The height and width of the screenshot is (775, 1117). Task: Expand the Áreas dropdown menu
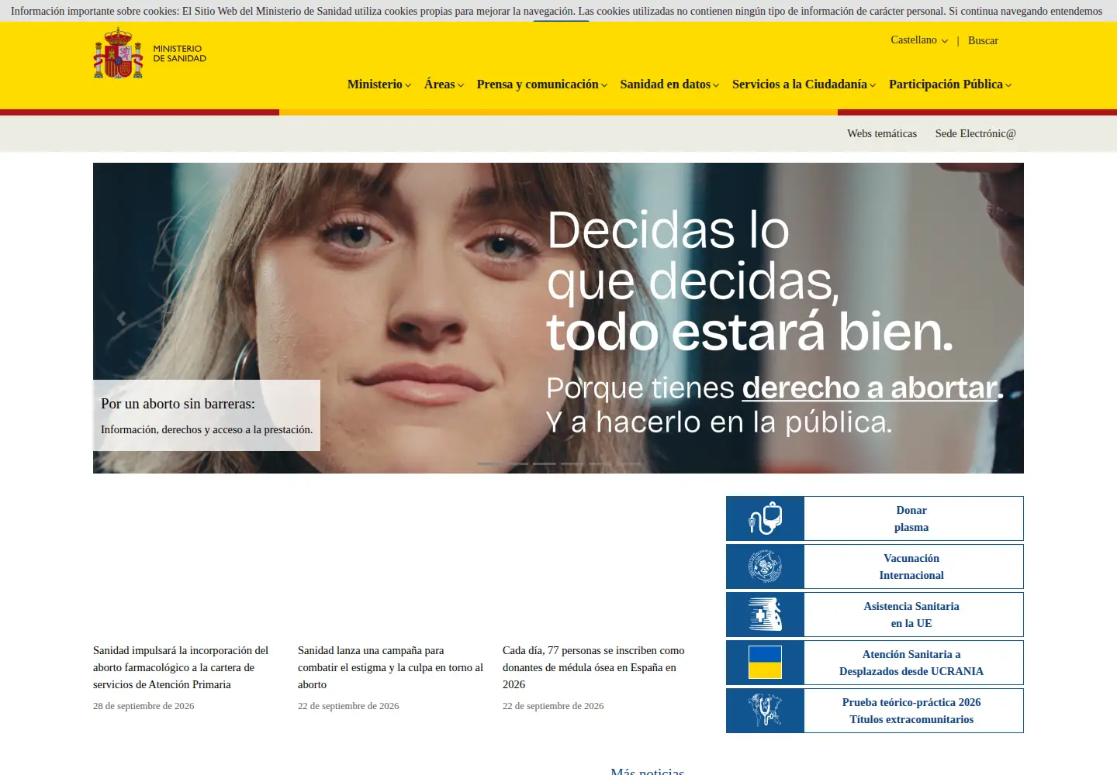444,84
